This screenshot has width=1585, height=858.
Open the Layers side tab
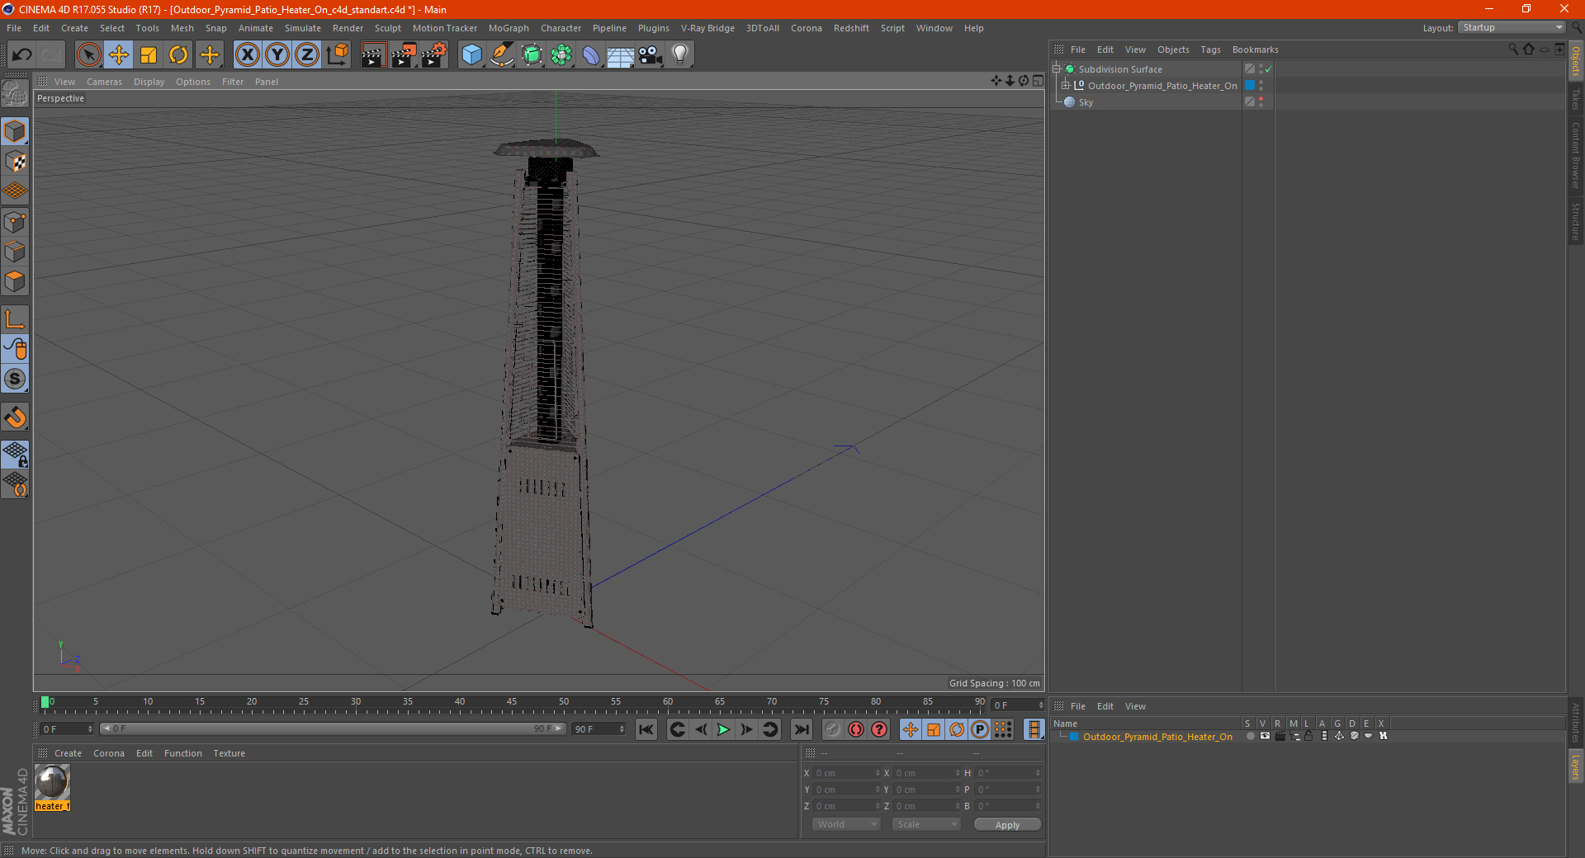[1575, 766]
